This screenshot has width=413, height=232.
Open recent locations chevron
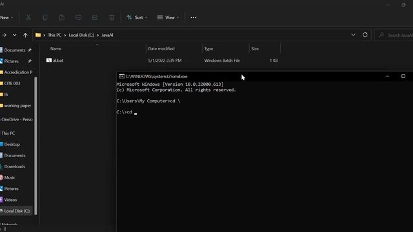click(14, 35)
